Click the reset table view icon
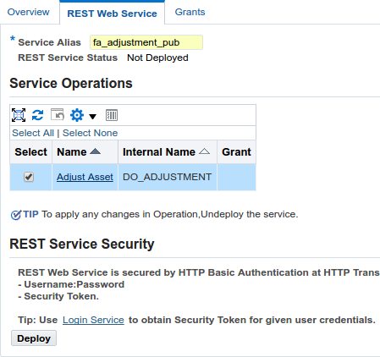 click(58, 114)
